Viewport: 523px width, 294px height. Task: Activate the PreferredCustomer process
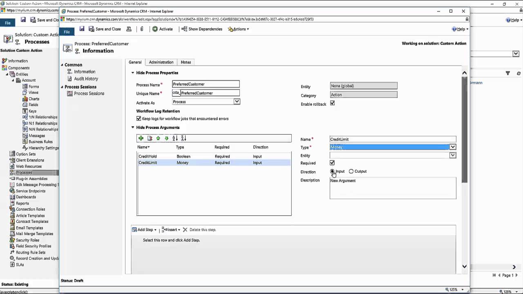(163, 29)
